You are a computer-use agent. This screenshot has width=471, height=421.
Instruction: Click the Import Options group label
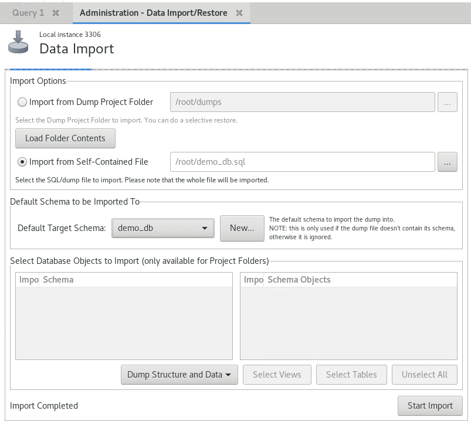(38, 81)
